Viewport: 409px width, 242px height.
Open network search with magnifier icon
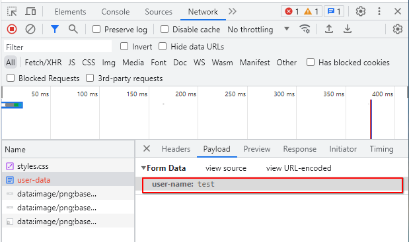(73, 29)
